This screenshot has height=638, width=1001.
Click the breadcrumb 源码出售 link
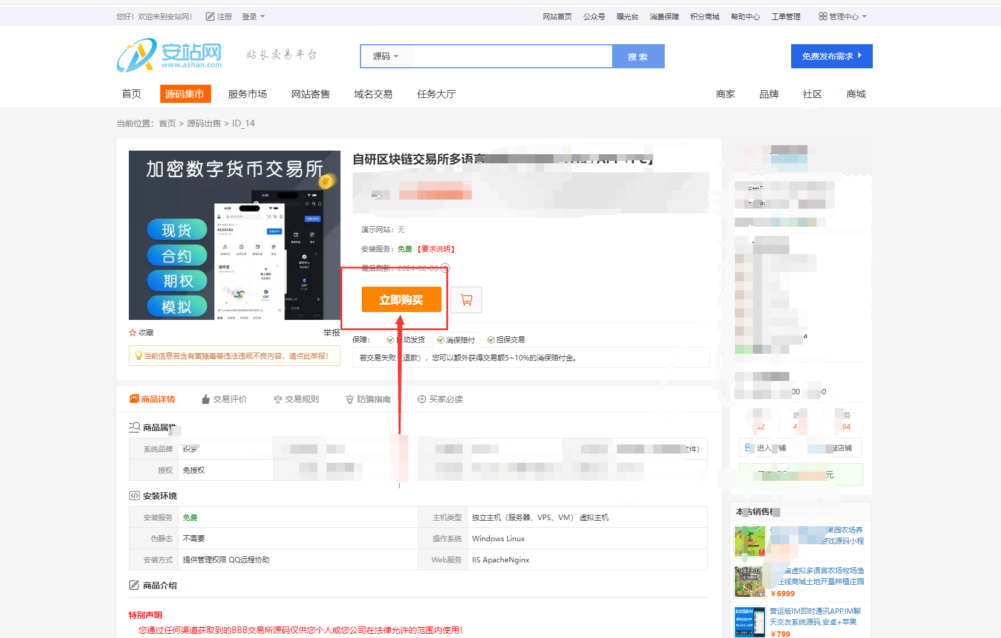[x=204, y=123]
